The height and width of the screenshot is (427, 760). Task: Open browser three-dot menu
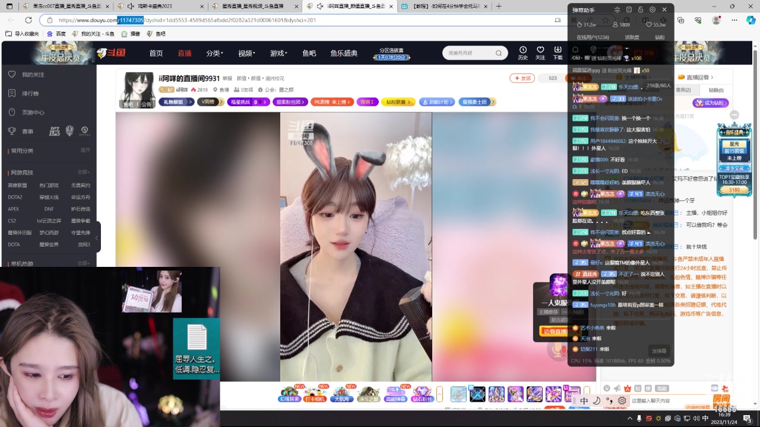pyautogui.click(x=734, y=20)
